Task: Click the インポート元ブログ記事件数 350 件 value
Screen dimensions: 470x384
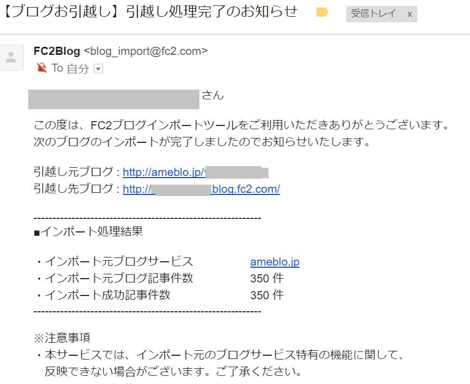Action: pyautogui.click(x=266, y=279)
